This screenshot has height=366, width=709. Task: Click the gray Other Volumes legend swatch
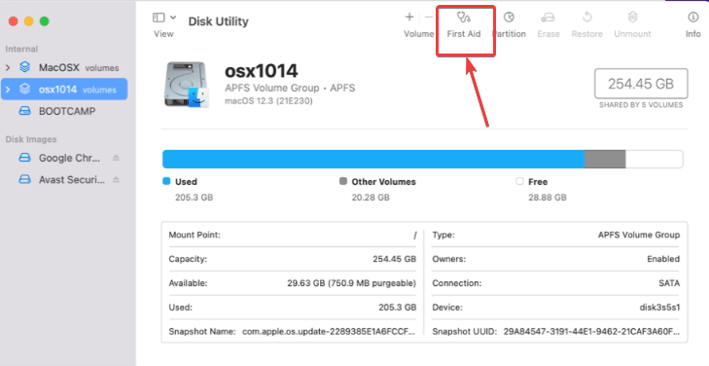(x=343, y=181)
